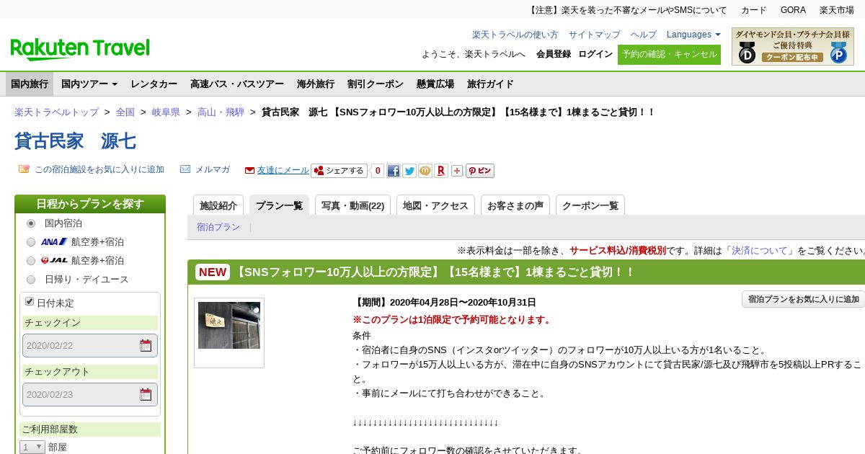Open カード top bar link
The height and width of the screenshot is (454, 865).
point(754,10)
